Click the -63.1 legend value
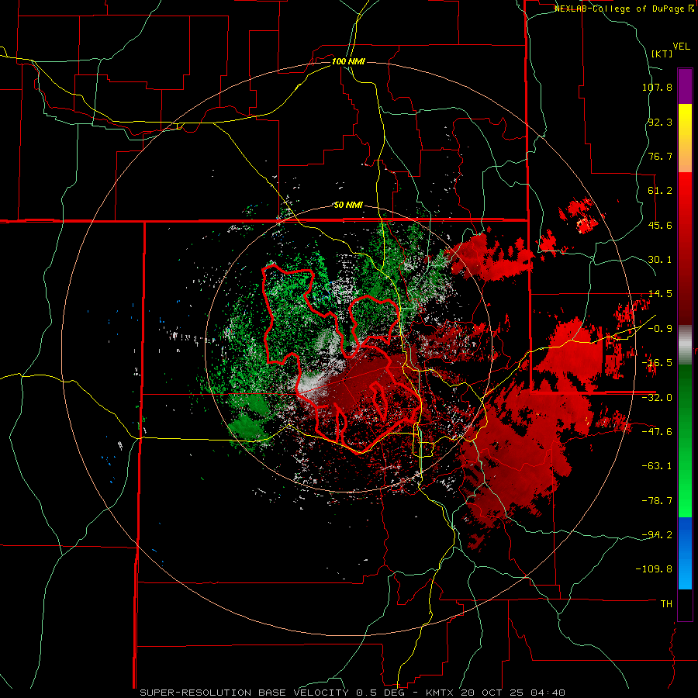Screen dimensions: 698x698 click(657, 466)
